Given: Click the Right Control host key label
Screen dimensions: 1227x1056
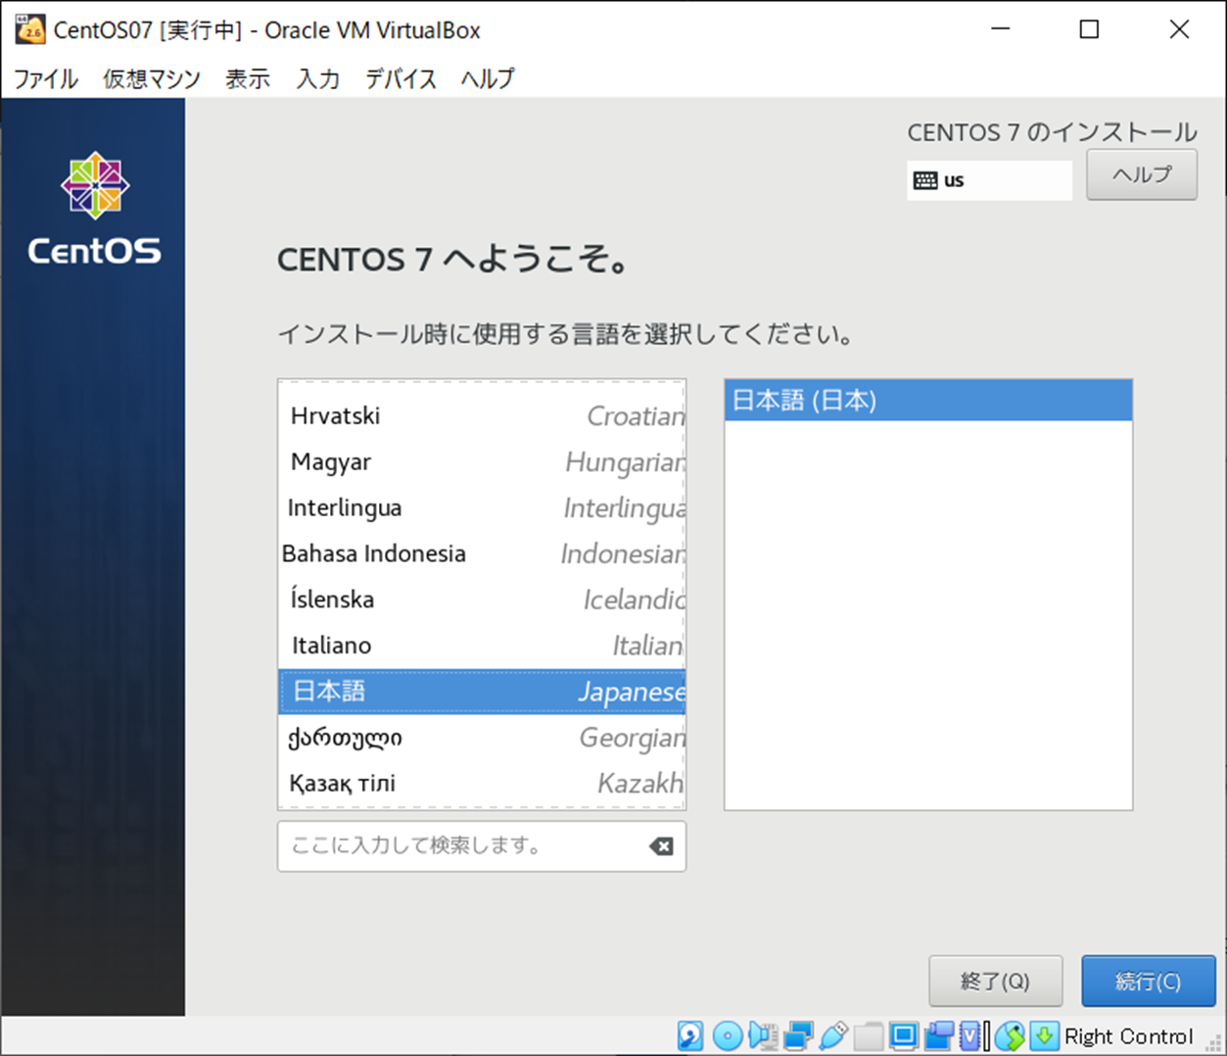Looking at the screenshot, I should pyautogui.click(x=1128, y=1036).
